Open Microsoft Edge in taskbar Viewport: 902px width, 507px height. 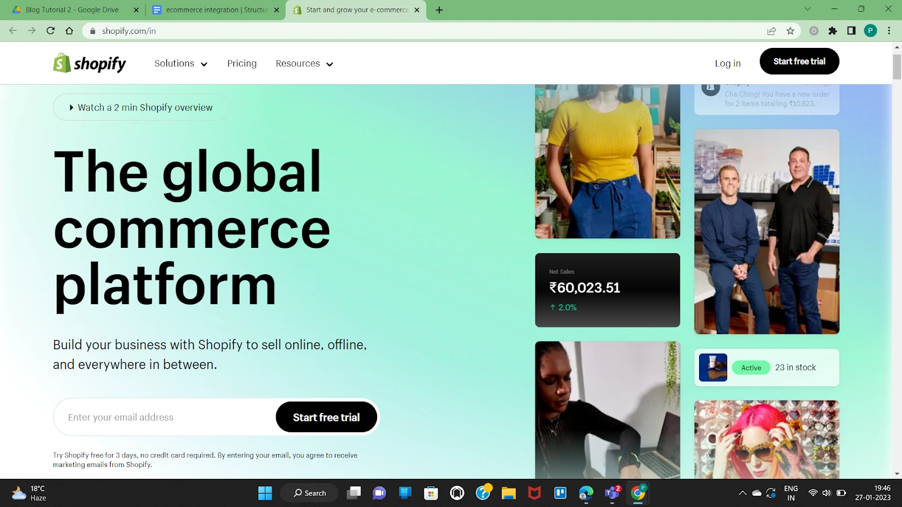[x=586, y=493]
